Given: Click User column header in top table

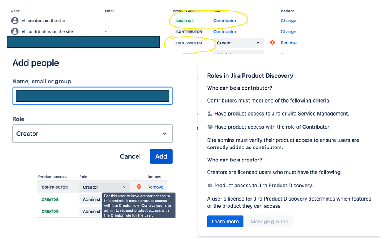Looking at the screenshot, I should pyautogui.click(x=15, y=11).
